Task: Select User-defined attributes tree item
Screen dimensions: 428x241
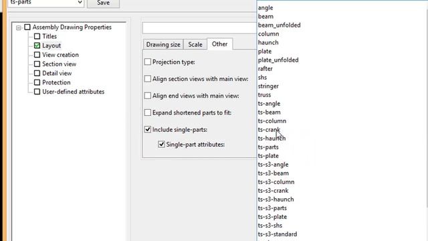Action: [x=73, y=92]
